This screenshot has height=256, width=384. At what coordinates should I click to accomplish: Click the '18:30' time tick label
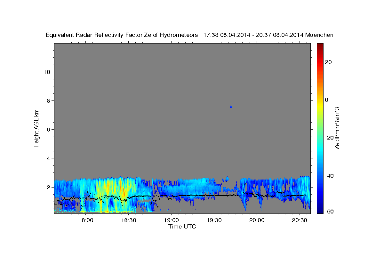pos(128,220)
